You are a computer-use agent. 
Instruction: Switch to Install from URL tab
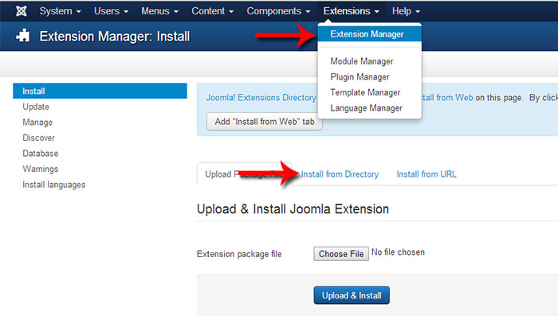[426, 174]
